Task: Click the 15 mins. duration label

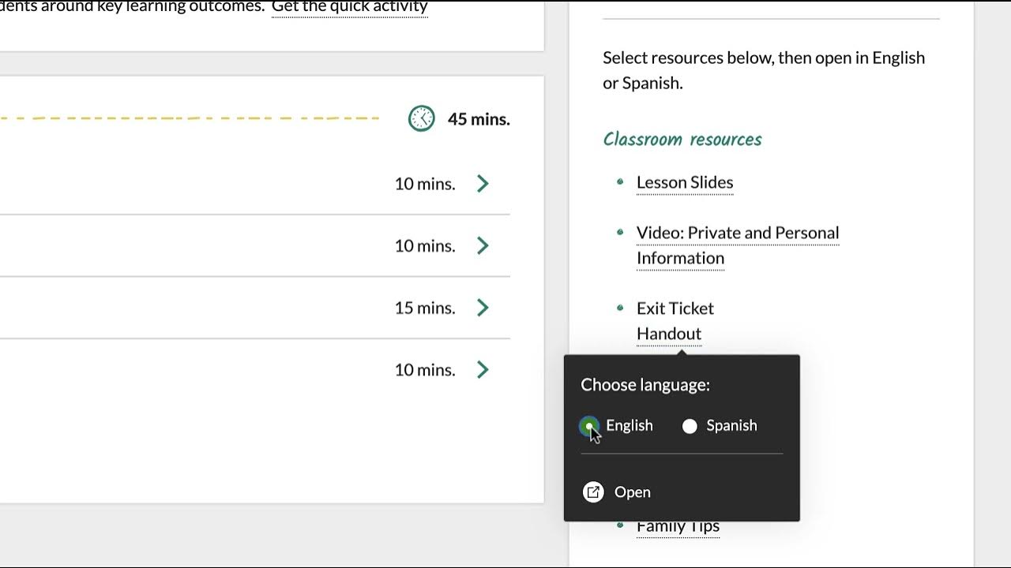Action: point(425,308)
